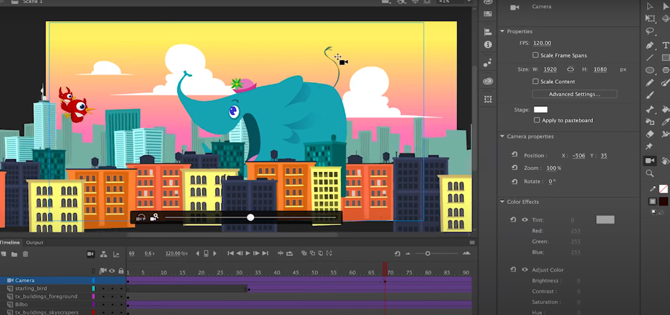Select the tx_buildings_foreground layer

[46, 296]
